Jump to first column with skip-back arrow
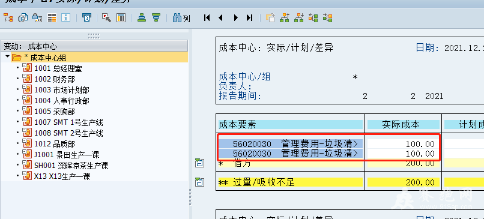This screenshot has width=484, height=219. click(x=207, y=18)
